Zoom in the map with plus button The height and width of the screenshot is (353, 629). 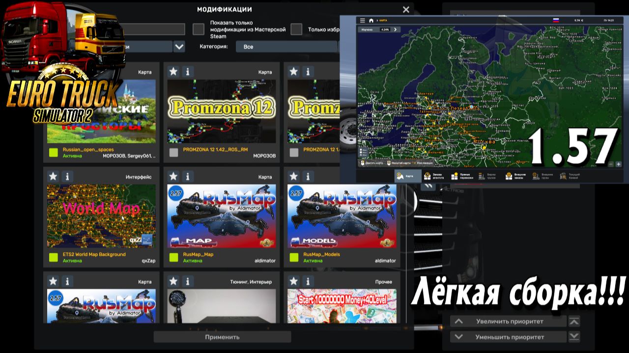[x=618, y=164]
